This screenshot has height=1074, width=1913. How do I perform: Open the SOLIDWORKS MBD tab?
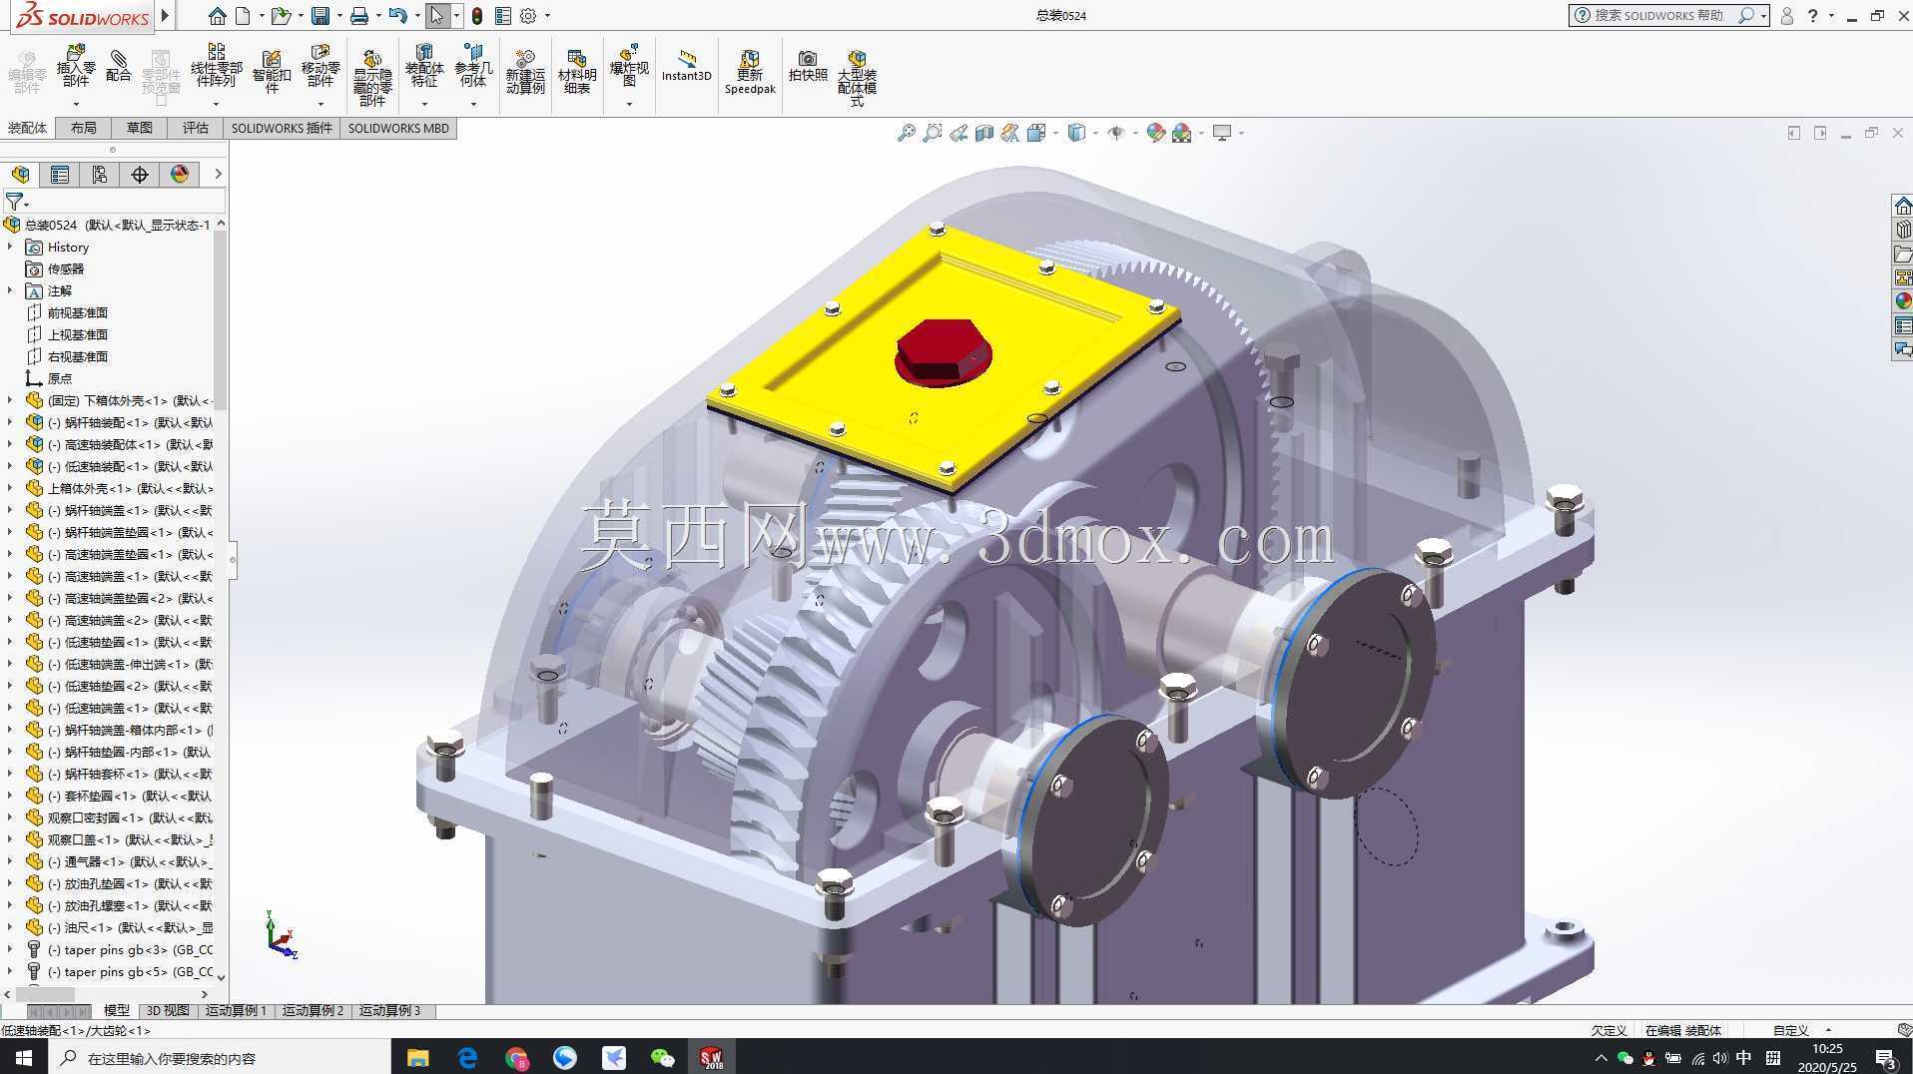click(x=398, y=128)
